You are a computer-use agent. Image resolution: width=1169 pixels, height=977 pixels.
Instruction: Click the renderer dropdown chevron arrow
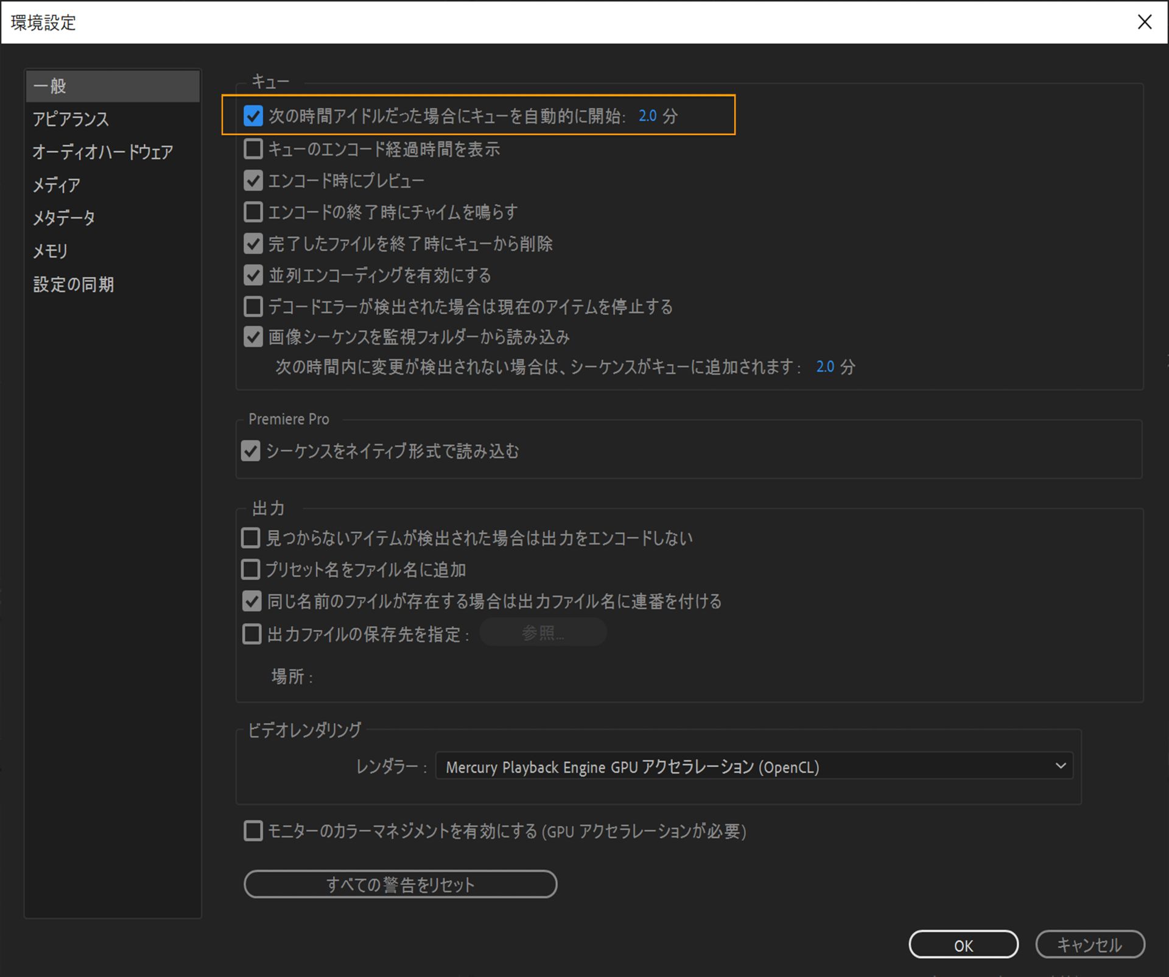pos(1061,766)
